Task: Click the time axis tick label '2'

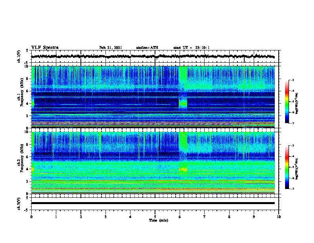Action: [81, 217]
